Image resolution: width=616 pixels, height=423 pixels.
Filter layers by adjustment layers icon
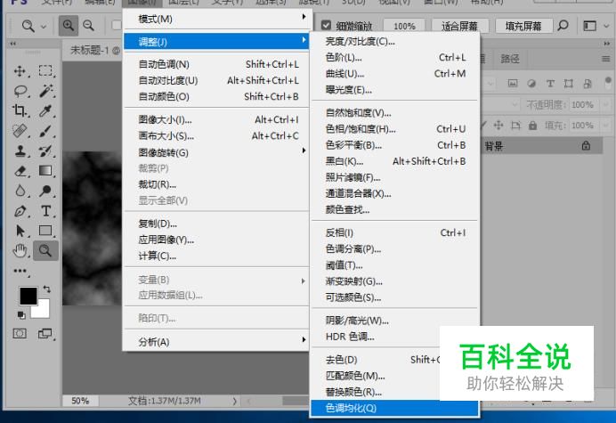tap(531, 84)
